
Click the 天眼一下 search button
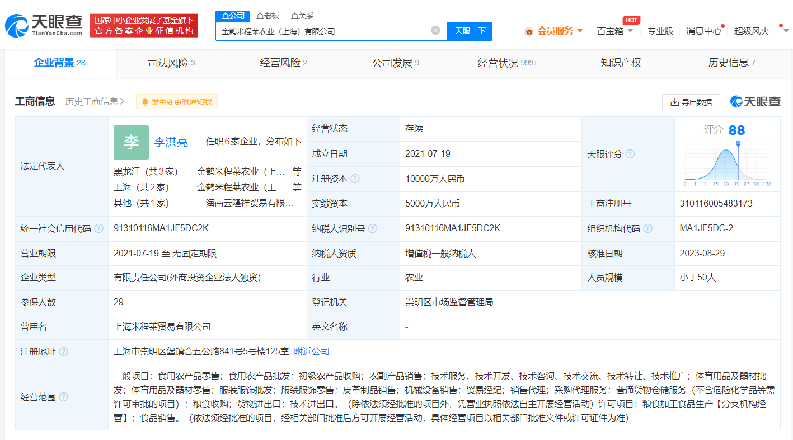[470, 31]
